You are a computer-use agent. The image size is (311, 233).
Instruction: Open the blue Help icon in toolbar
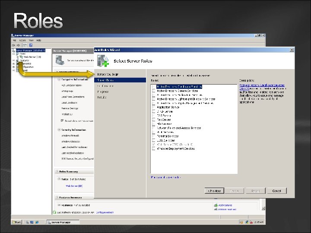click(31, 45)
